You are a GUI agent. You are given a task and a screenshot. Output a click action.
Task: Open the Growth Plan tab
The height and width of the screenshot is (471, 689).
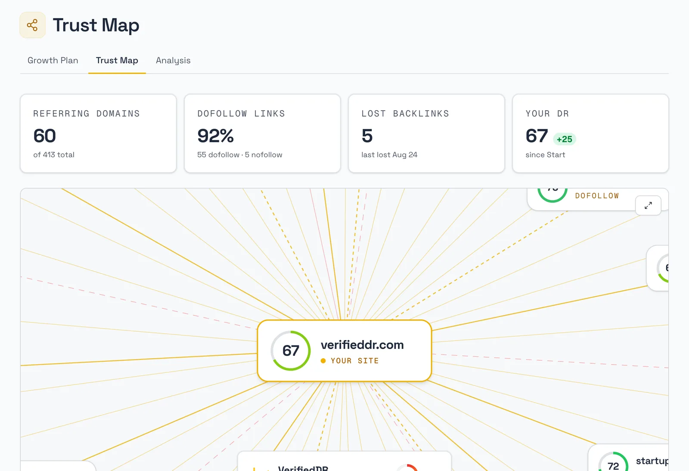tap(53, 60)
